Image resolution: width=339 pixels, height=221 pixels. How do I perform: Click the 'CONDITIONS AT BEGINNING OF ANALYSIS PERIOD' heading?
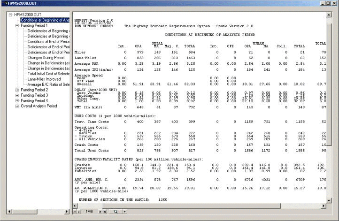pyautogui.click(x=210, y=35)
